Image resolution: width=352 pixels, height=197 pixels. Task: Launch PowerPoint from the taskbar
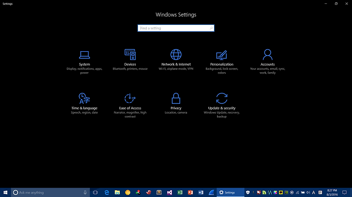pyautogui.click(x=190, y=193)
